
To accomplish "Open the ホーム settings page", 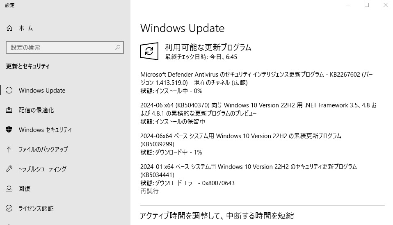I will (26, 28).
